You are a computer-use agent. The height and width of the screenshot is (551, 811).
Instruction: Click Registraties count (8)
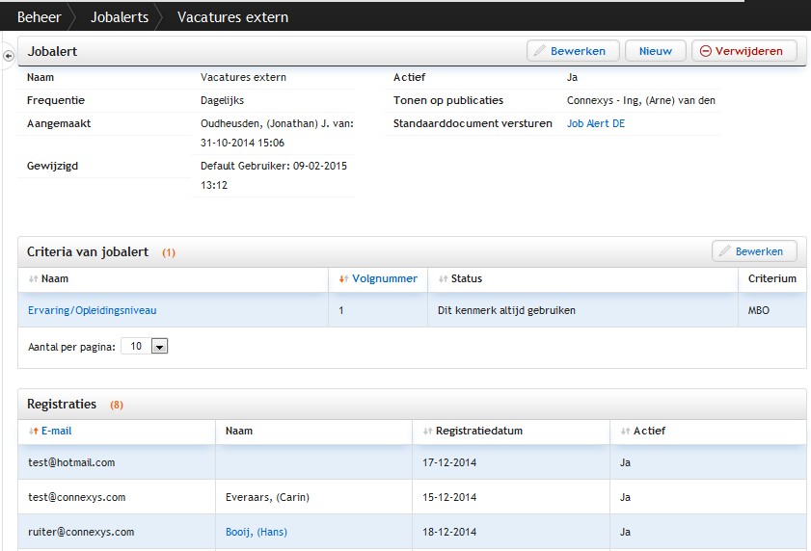(x=117, y=405)
